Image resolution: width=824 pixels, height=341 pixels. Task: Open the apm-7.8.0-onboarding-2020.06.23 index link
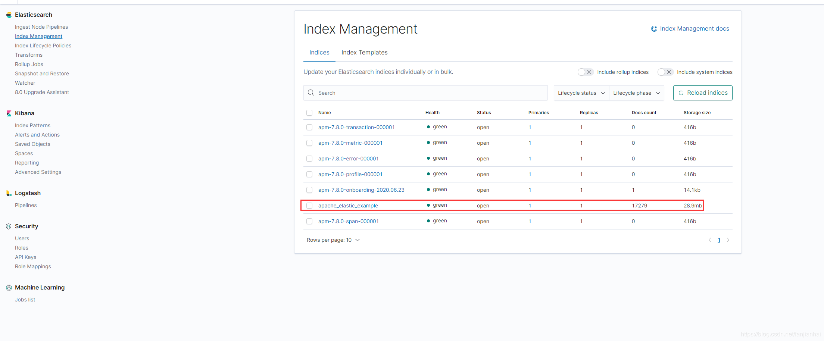(361, 190)
